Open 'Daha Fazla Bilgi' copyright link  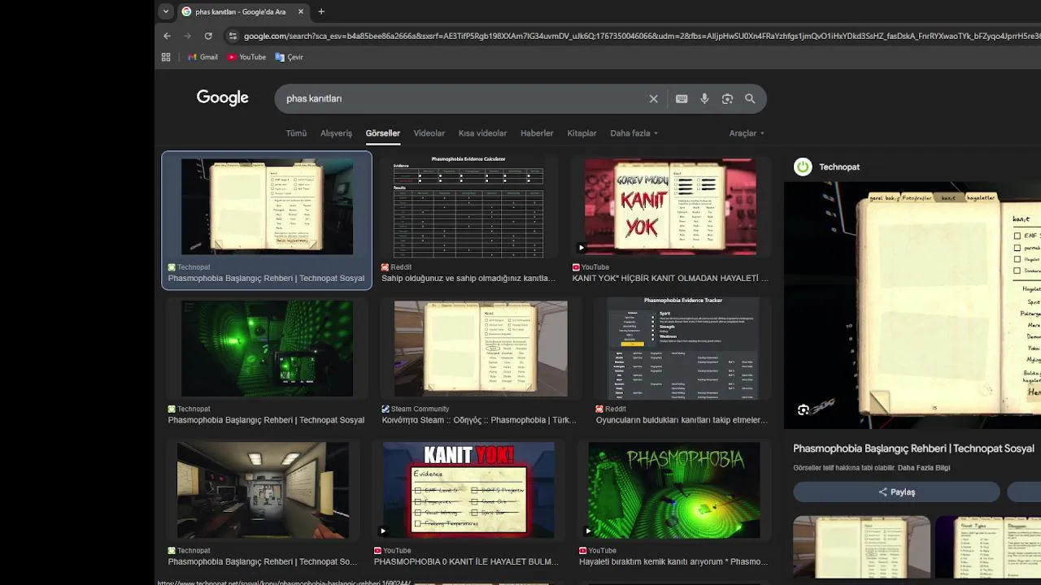[924, 468]
